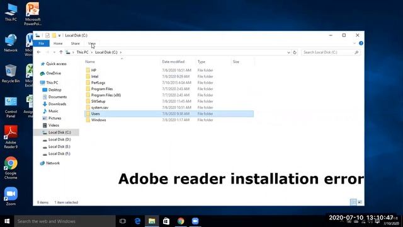Expand the ribbon chevron

pos(355,44)
